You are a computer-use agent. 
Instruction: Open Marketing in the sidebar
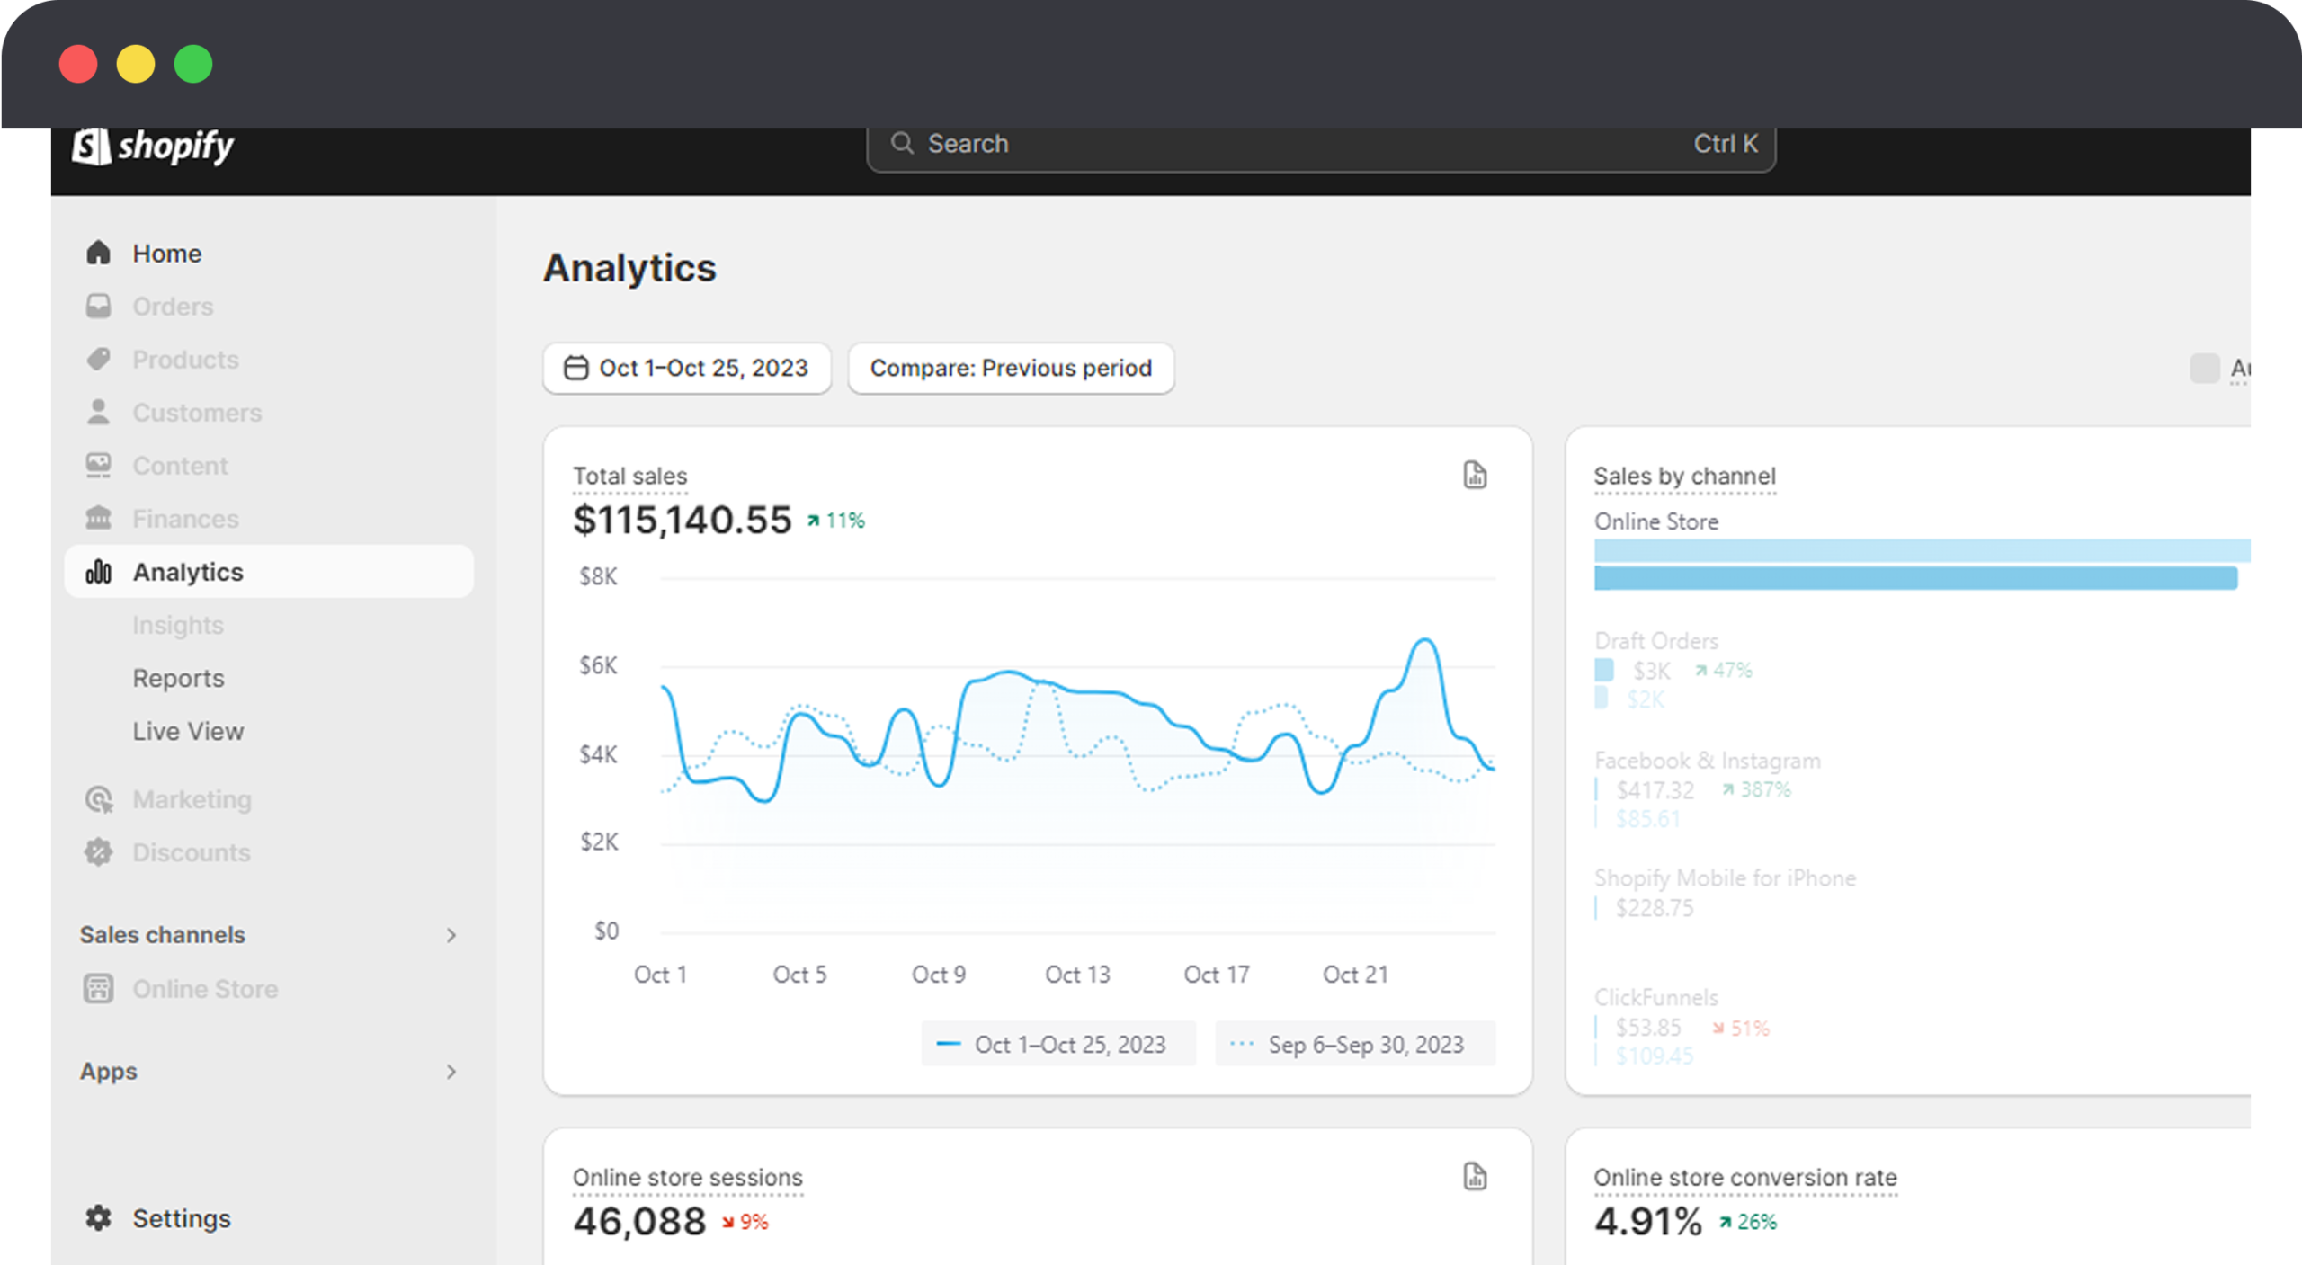coord(269,799)
